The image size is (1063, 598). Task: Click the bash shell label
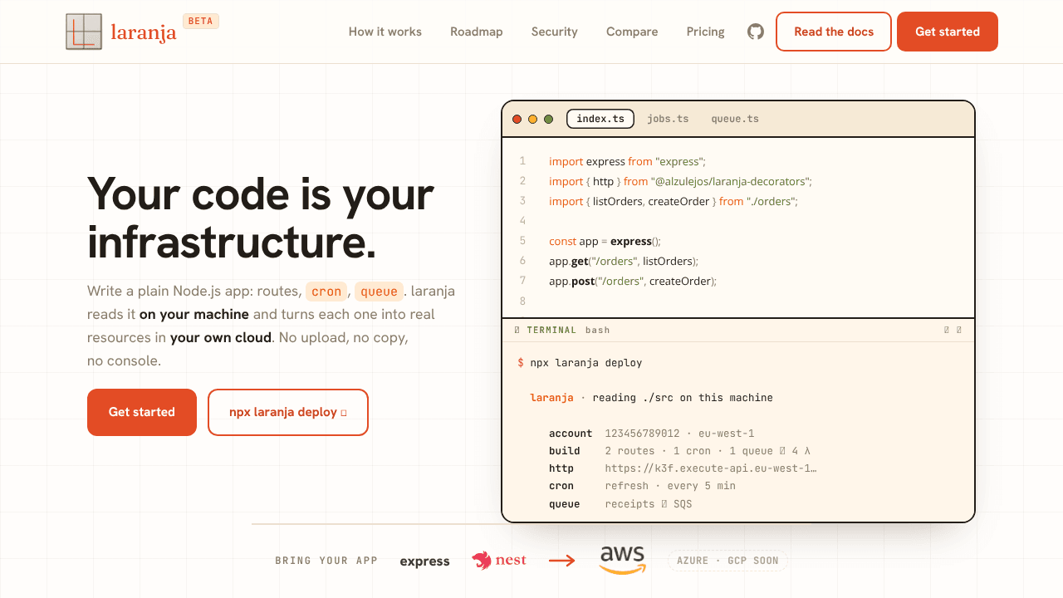598,330
